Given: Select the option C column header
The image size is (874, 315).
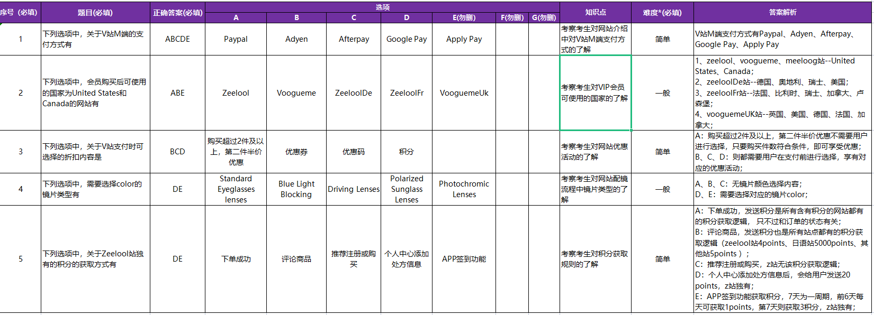Looking at the screenshot, I should 354,18.
